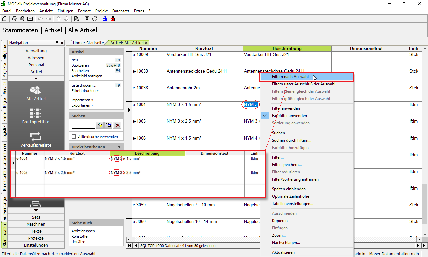Choose Filtern nach Auswahl
This screenshot has width=428, height=257.
tap(290, 77)
